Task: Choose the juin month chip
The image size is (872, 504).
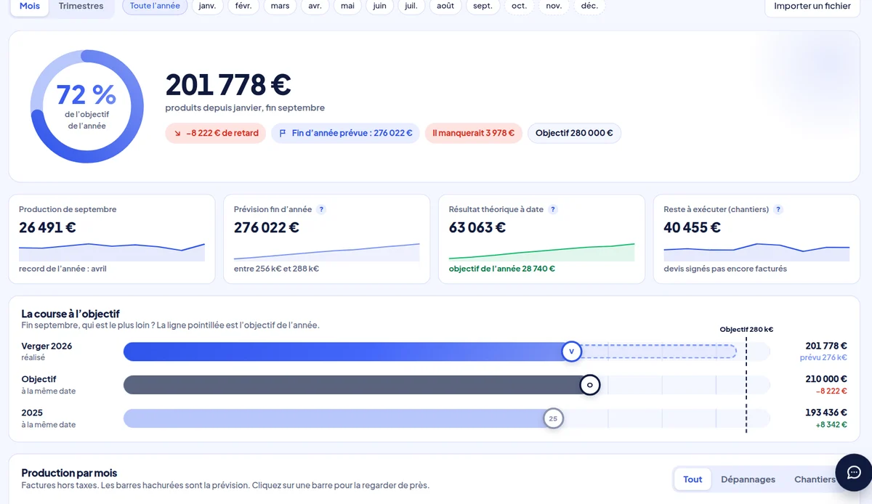Action: pyautogui.click(x=379, y=6)
